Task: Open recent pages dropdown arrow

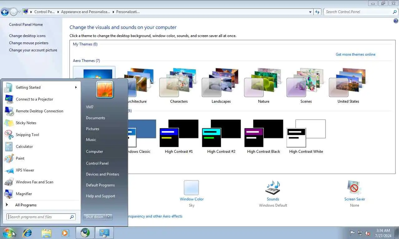Action: tap(19, 12)
